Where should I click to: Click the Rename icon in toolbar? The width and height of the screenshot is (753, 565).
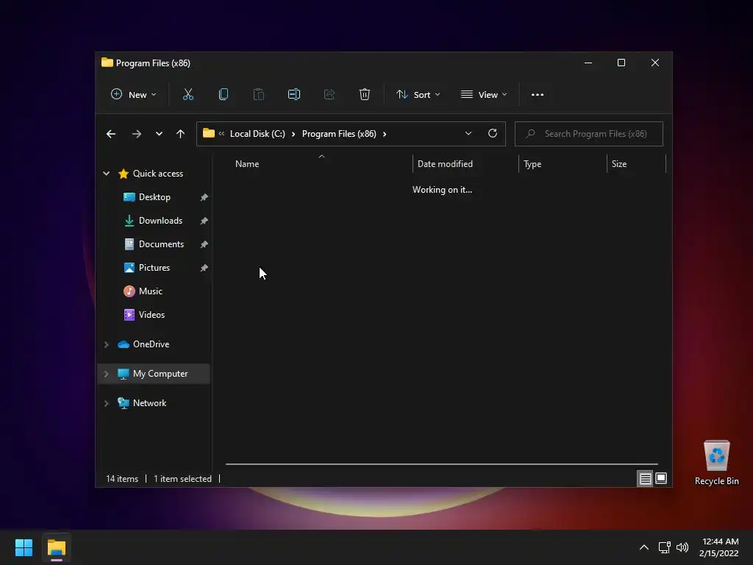(294, 95)
